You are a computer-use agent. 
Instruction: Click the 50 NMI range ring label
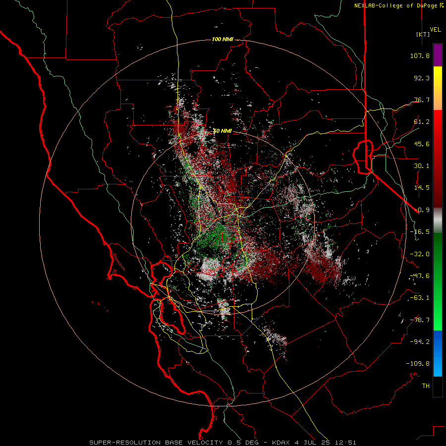[223, 131]
